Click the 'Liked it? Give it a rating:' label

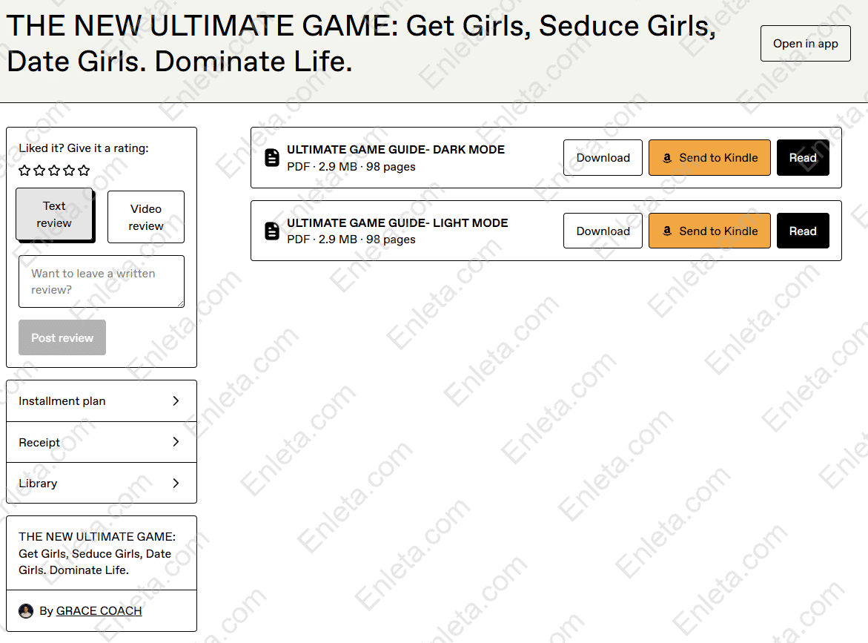pos(84,148)
